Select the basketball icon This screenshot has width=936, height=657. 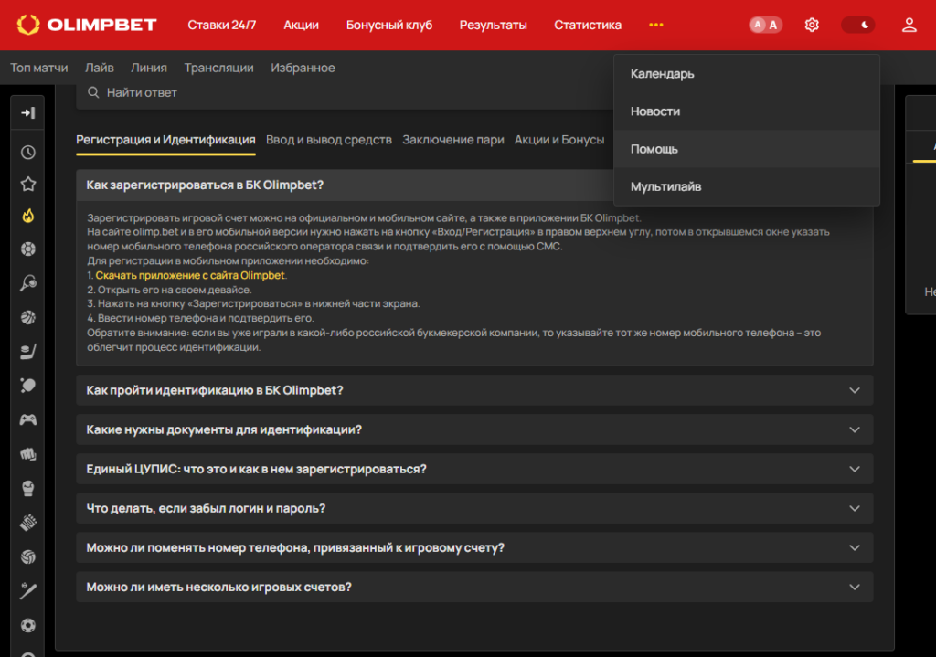click(28, 317)
